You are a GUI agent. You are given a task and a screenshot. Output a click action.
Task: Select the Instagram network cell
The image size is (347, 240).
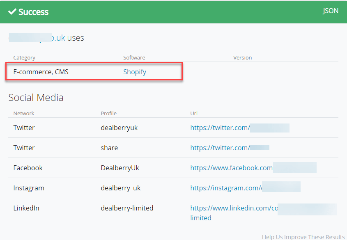29,188
